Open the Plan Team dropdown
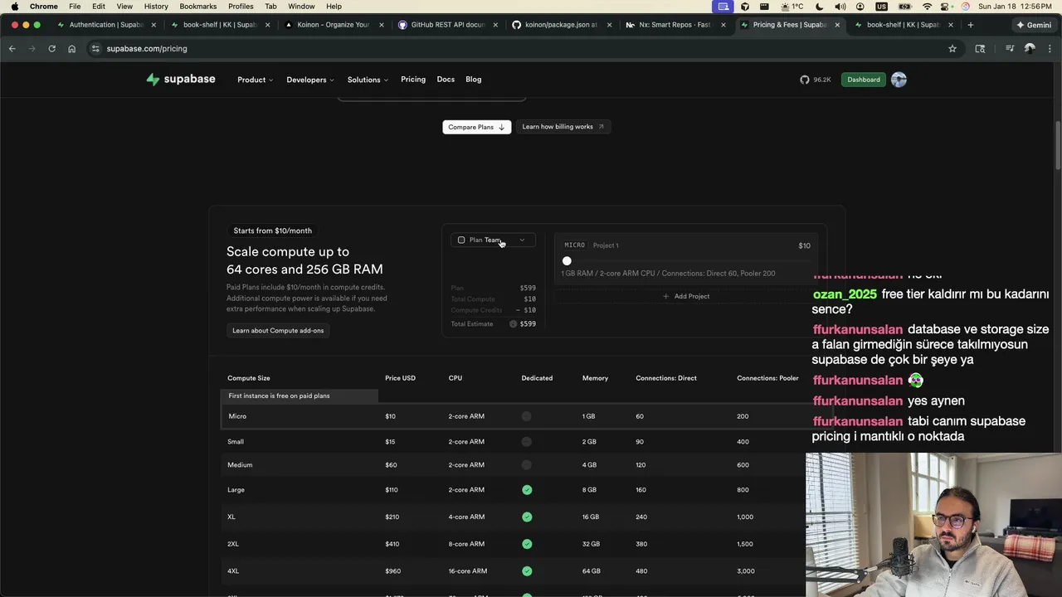Image resolution: width=1062 pixels, height=597 pixels. pos(493,240)
